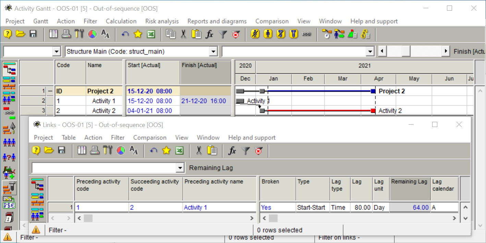Click the yellow bolt icon in Gantt toolbar

(x=293, y=34)
